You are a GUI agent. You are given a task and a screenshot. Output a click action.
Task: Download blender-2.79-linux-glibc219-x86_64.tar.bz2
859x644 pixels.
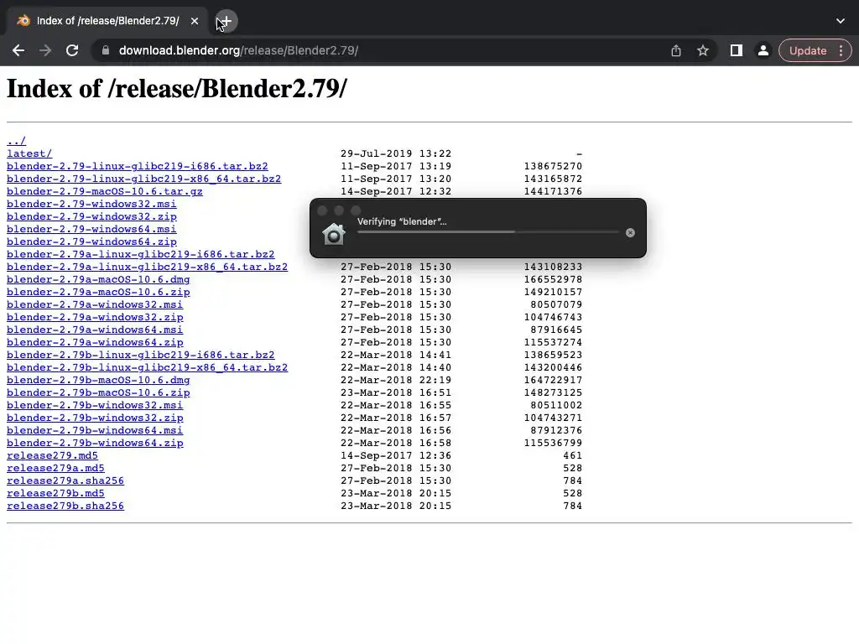pyautogui.click(x=144, y=179)
